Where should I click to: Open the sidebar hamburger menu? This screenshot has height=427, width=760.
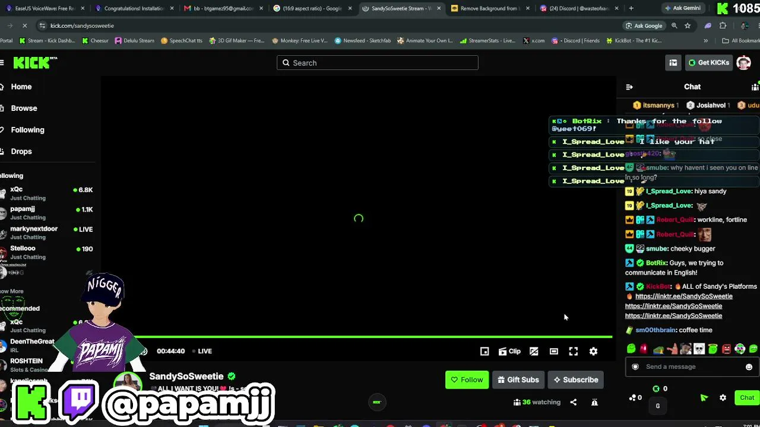coord(2,62)
